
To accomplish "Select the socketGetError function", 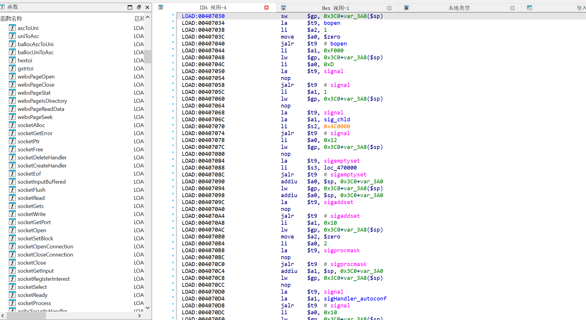I will tap(35, 133).
